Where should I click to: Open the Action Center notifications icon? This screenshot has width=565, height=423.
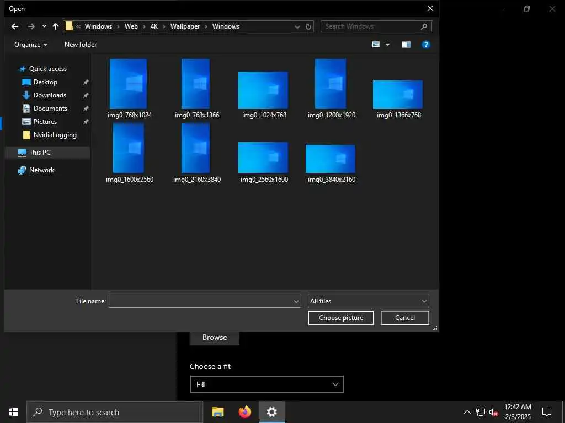547,412
